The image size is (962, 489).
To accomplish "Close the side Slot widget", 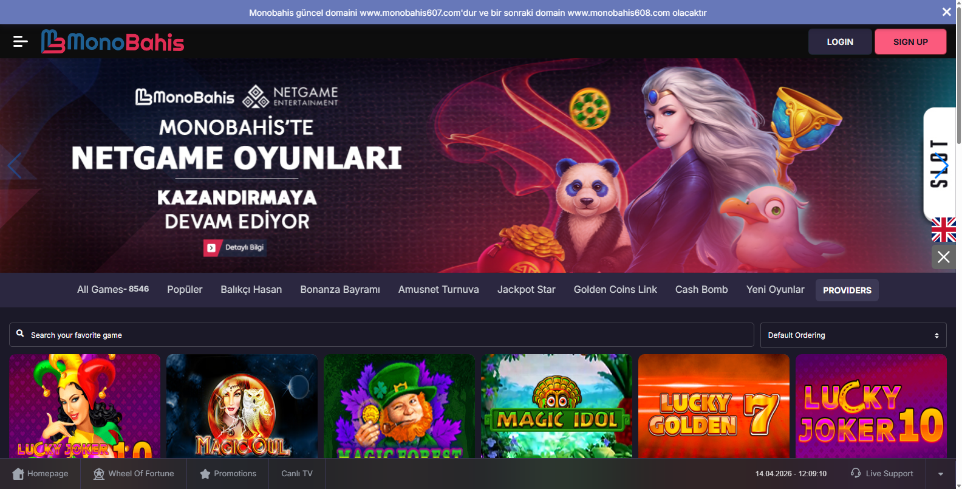I will [x=943, y=257].
